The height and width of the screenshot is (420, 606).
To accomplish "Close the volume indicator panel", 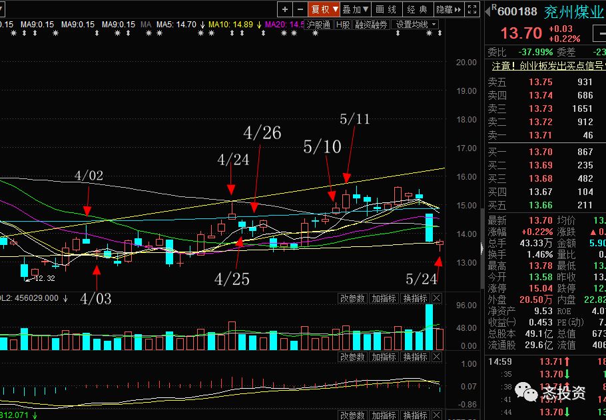I will click(x=436, y=298).
